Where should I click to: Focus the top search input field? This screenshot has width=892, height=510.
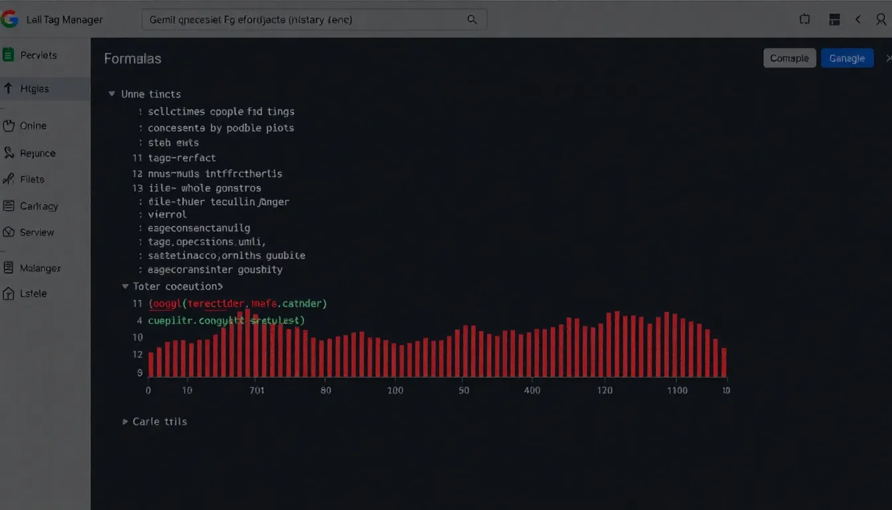[x=315, y=20]
